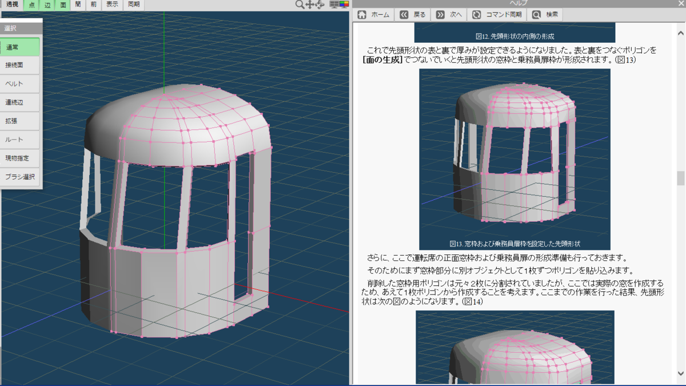The width and height of the screenshot is (686, 386).
Task: Click the search magnifier icon in help
Action: (x=537, y=15)
